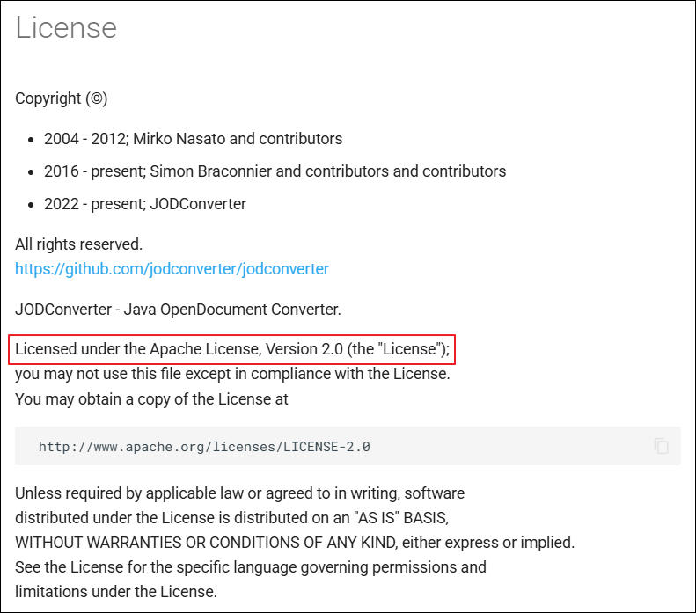The height and width of the screenshot is (613, 696).
Task: Select the Simon Braconnier copyright bullet
Action: (275, 171)
